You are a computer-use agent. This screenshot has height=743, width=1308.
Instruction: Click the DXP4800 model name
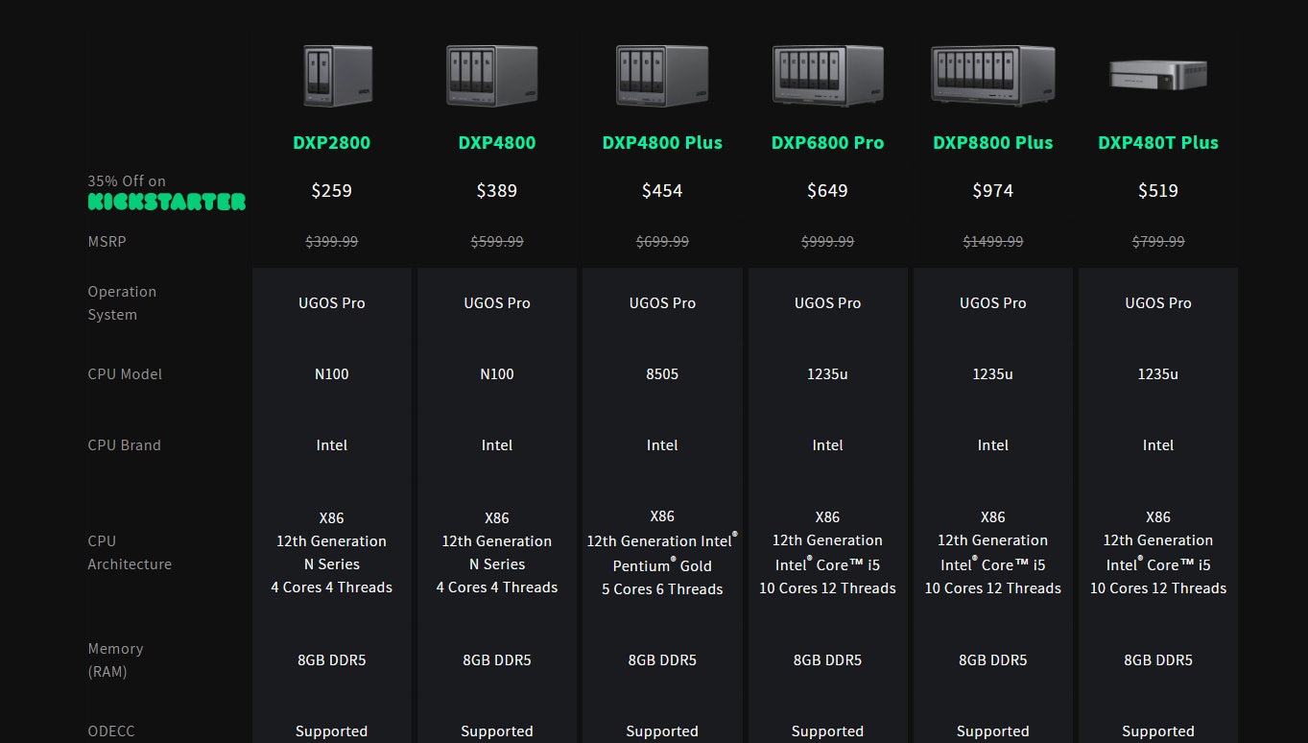tap(496, 143)
